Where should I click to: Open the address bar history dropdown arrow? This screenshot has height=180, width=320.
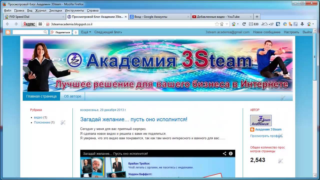click(x=227, y=24)
